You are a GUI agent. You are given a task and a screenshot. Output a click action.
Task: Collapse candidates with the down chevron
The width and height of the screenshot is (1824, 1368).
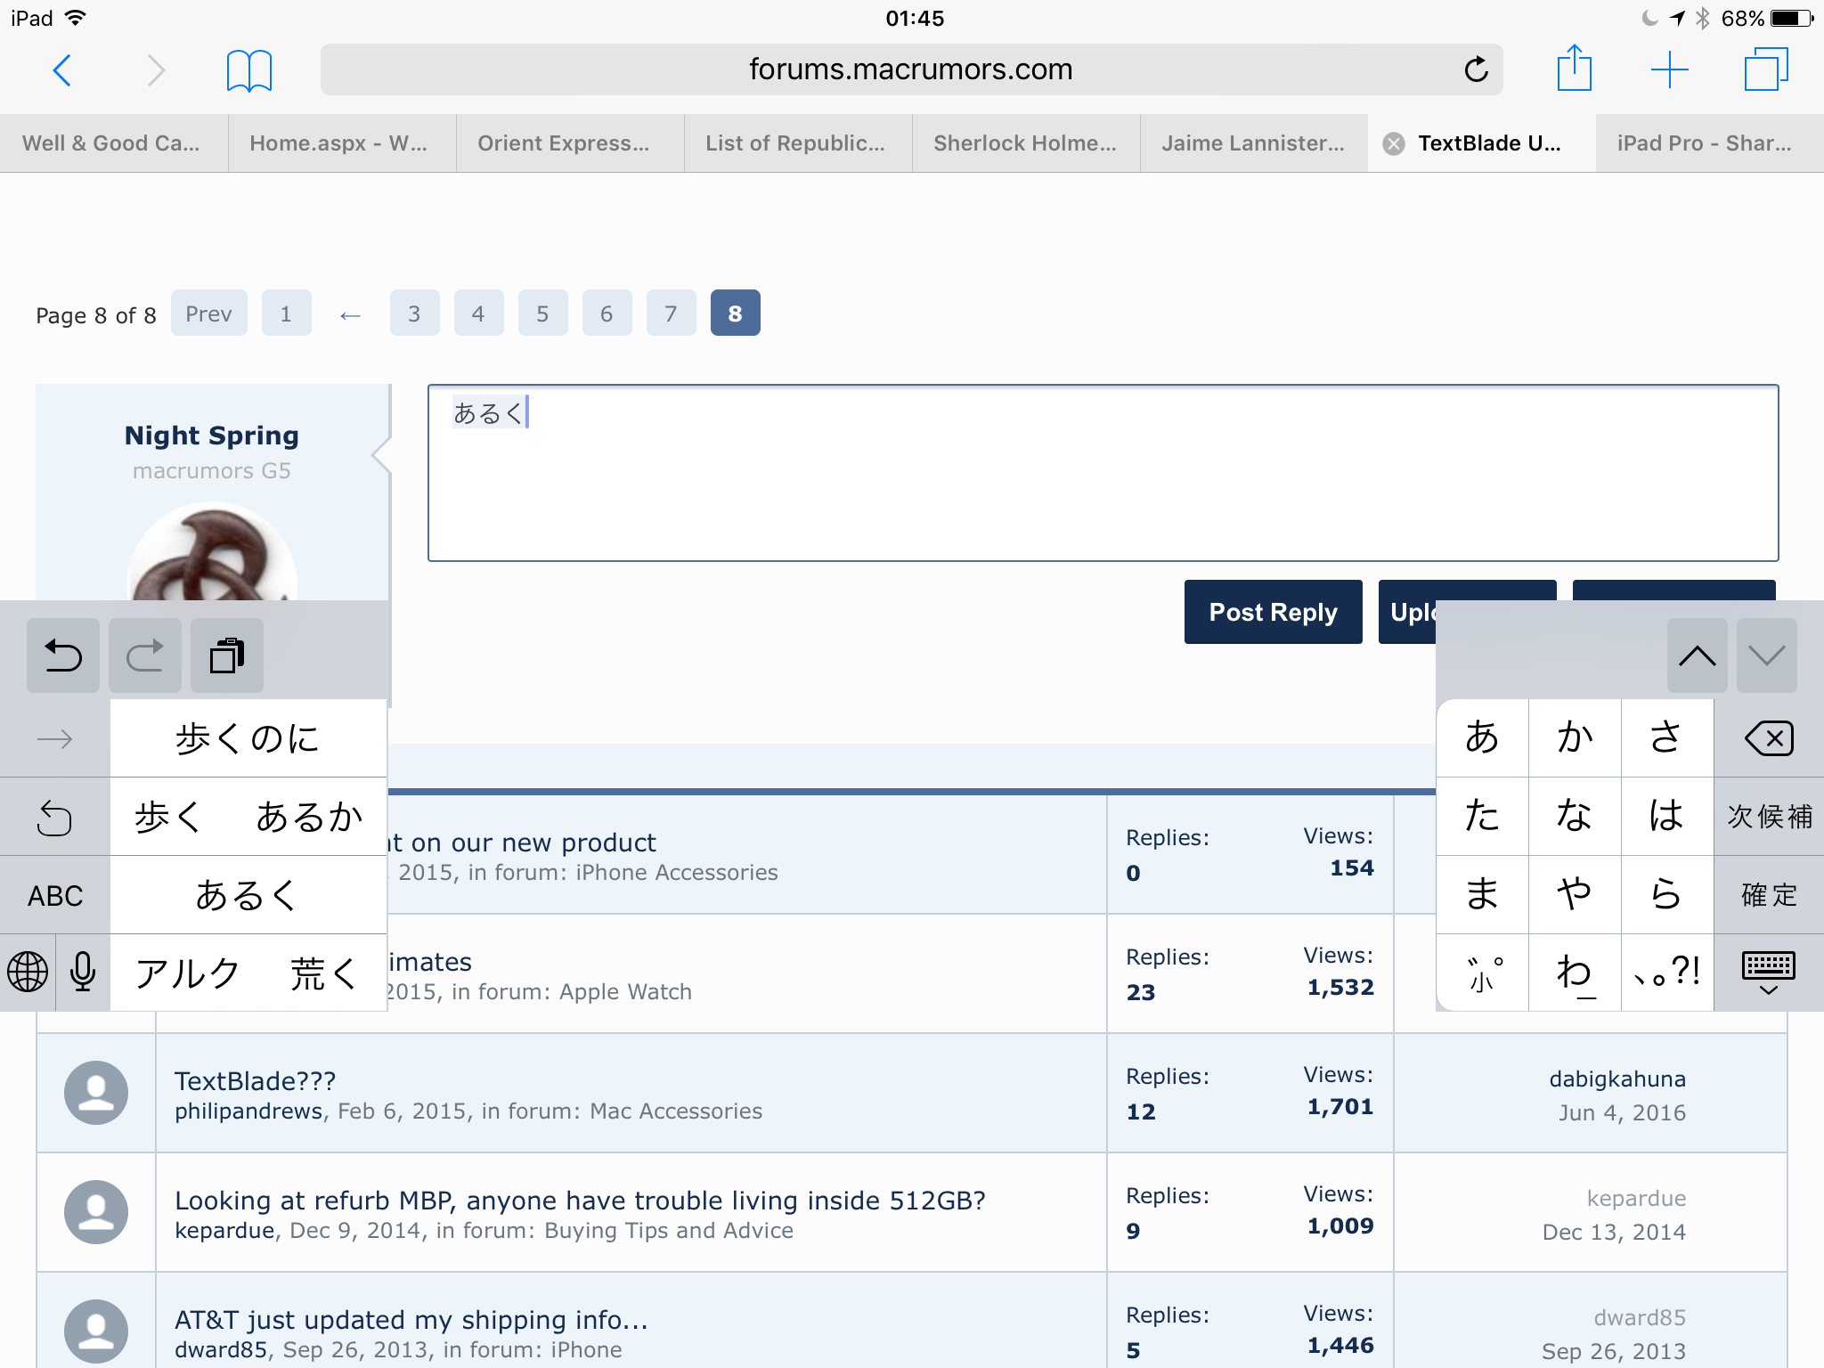tap(1766, 656)
